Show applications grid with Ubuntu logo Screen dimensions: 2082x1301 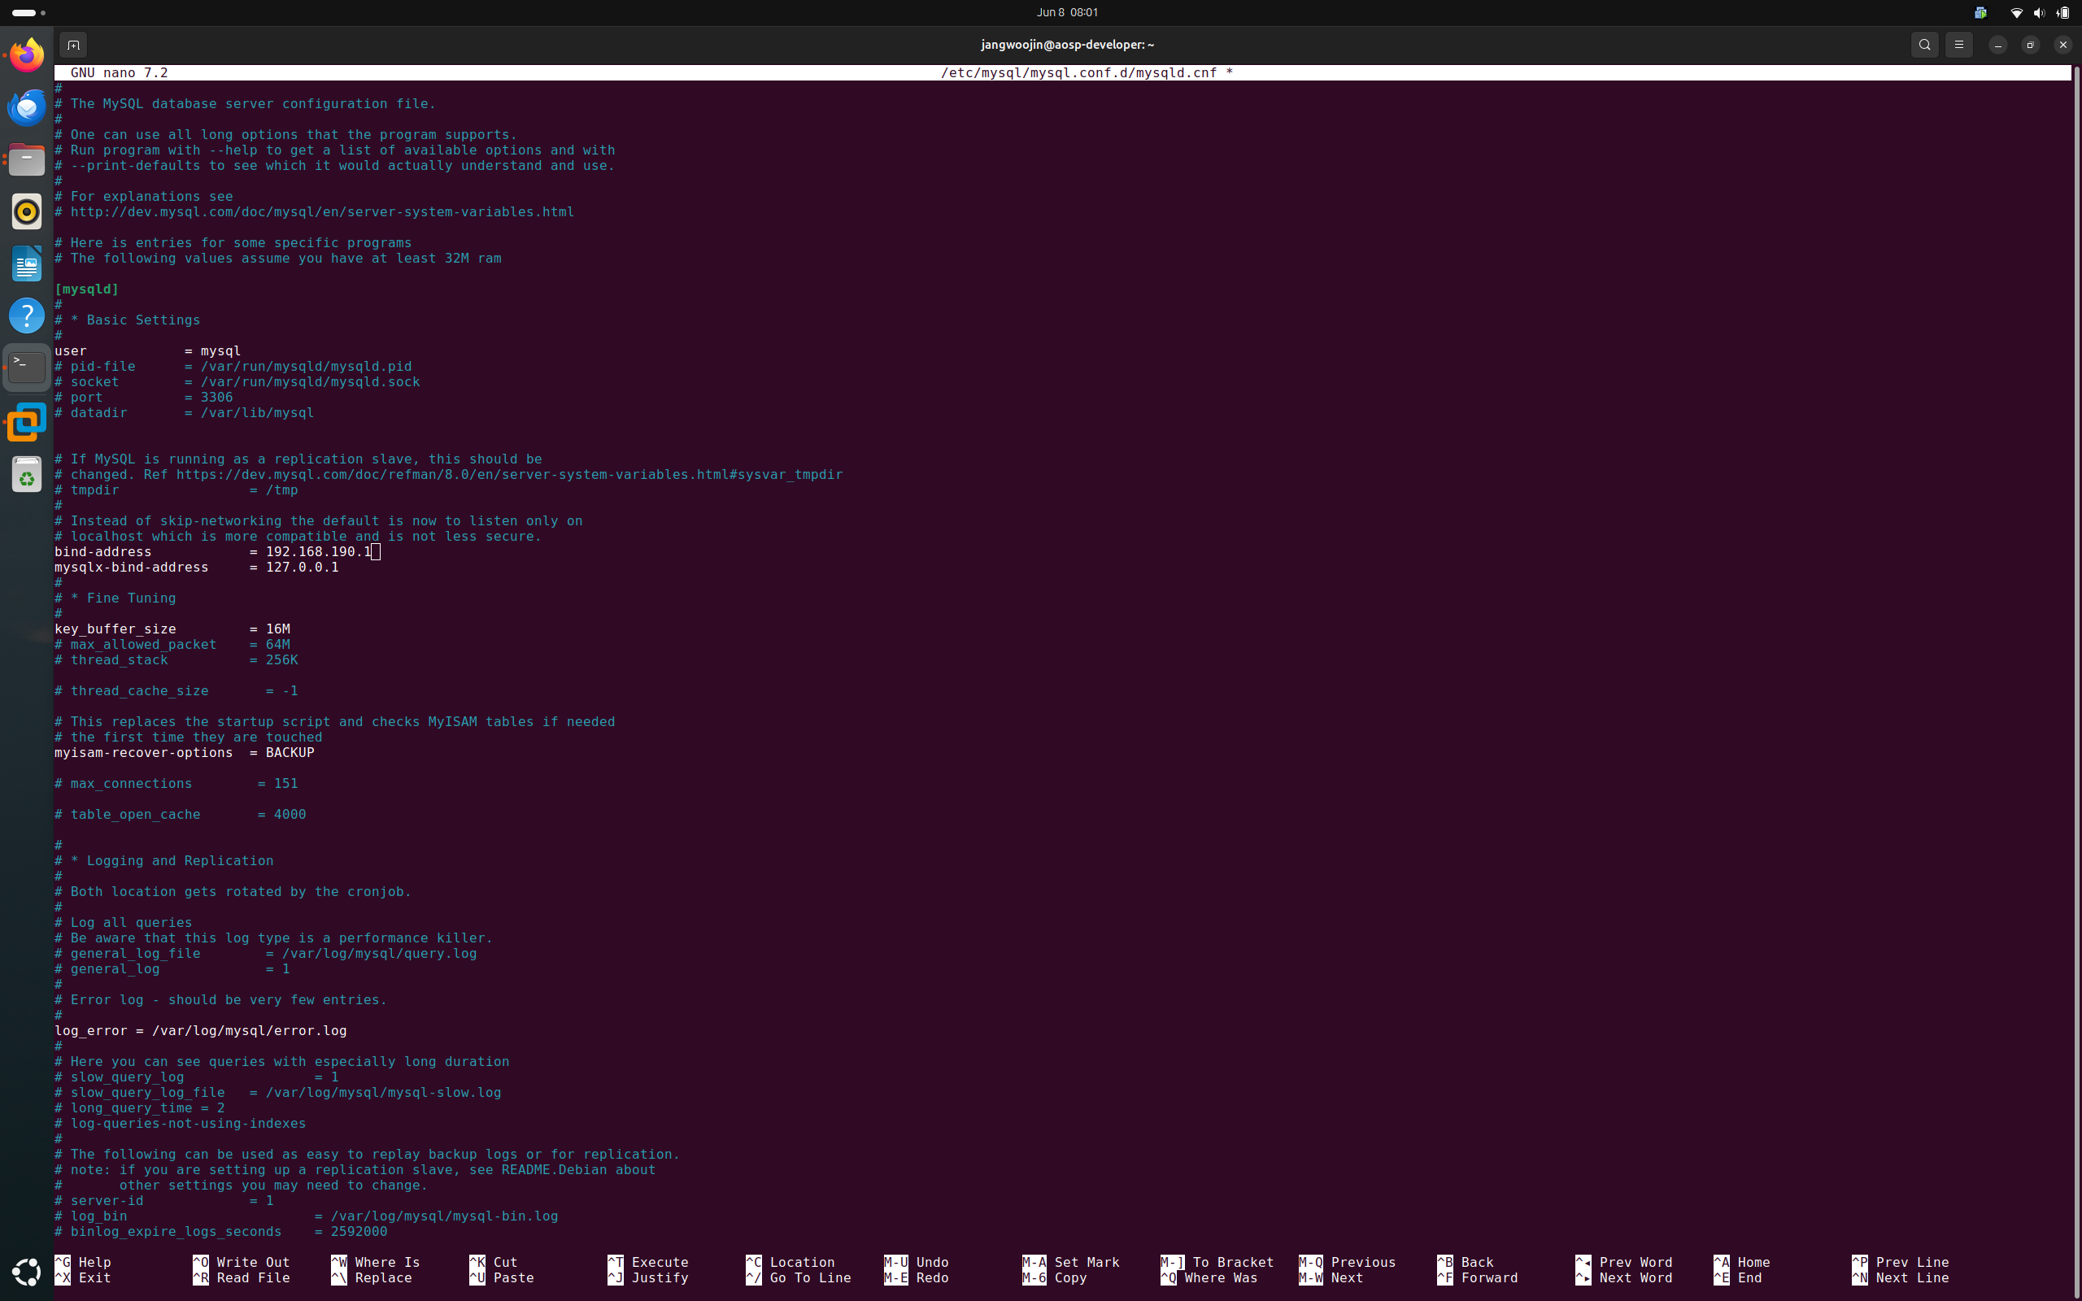27,1271
